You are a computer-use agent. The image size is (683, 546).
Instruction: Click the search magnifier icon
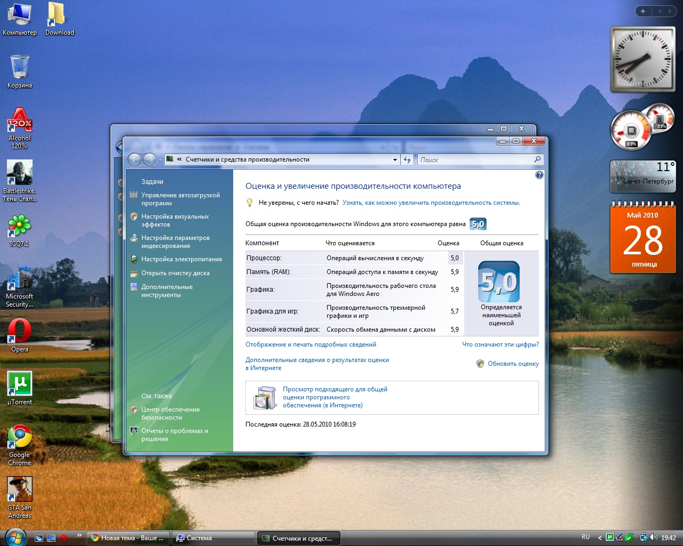[537, 159]
